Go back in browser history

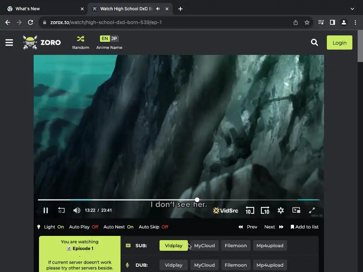pyautogui.click(x=8, y=22)
